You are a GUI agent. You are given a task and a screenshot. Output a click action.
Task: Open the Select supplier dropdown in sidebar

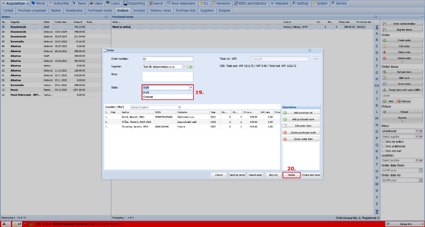pos(416,137)
